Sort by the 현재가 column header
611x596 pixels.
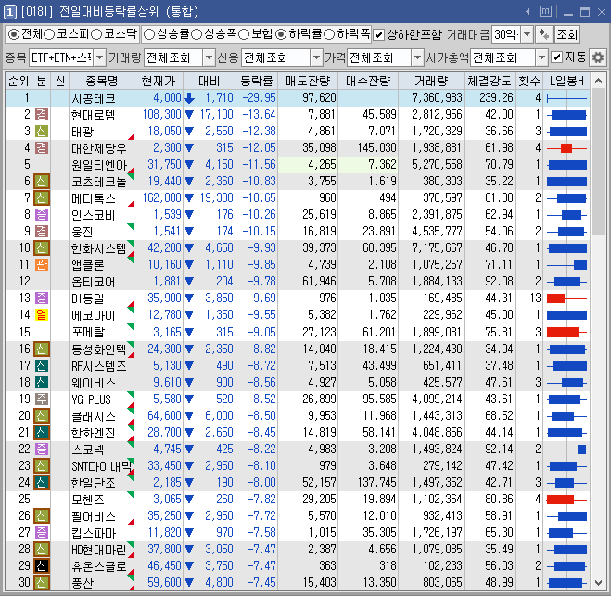159,81
